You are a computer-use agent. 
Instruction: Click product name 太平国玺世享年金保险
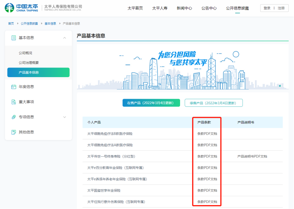[104, 191]
